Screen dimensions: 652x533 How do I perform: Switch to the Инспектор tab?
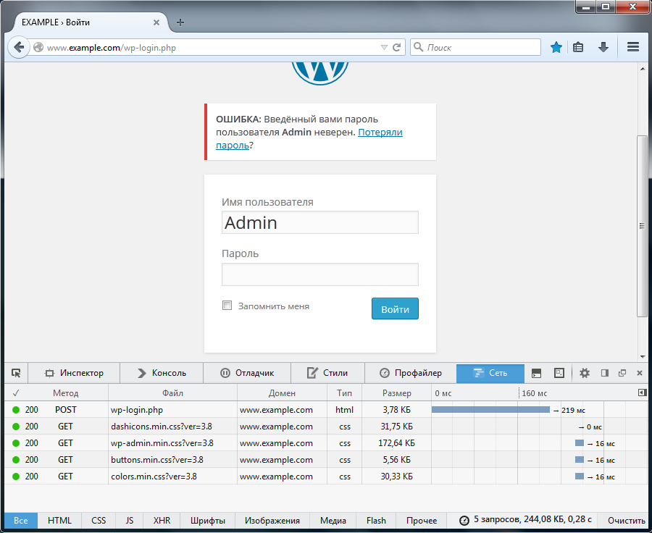point(74,373)
